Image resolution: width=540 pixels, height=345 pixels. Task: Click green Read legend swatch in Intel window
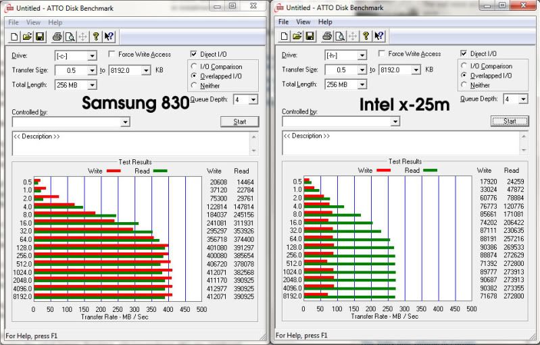coord(430,170)
